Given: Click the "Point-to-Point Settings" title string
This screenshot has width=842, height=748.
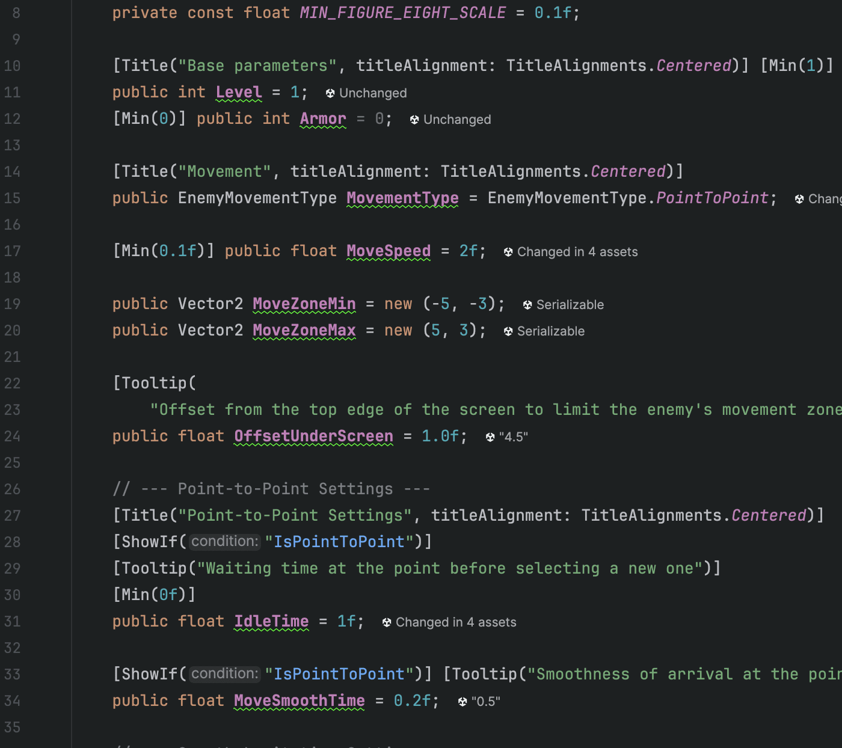Looking at the screenshot, I should tap(295, 515).
